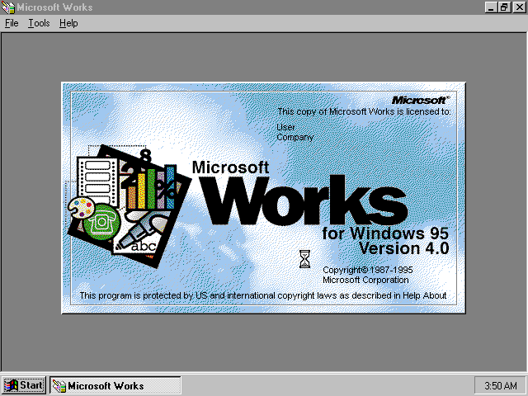
Task: Open the Help menu
Action: (x=68, y=23)
